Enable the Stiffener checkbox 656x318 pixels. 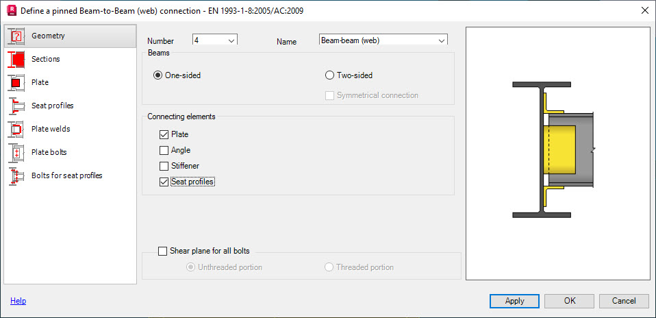(164, 167)
